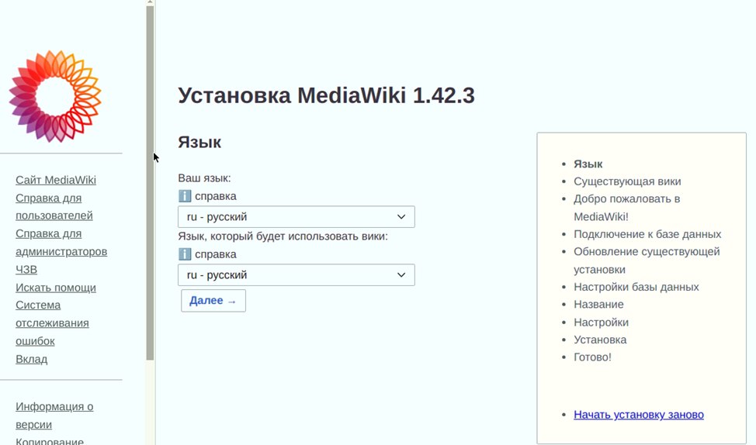Click 'Настройки' step in list

pyautogui.click(x=601, y=323)
